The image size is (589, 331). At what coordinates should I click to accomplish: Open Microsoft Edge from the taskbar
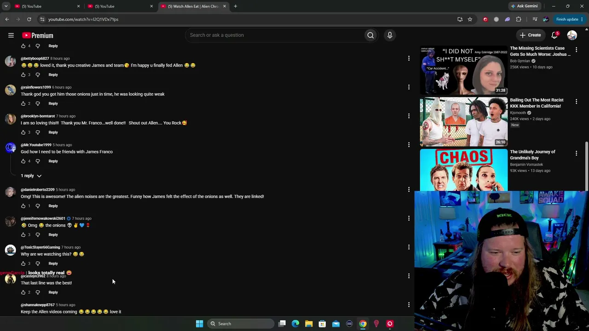point(295,324)
